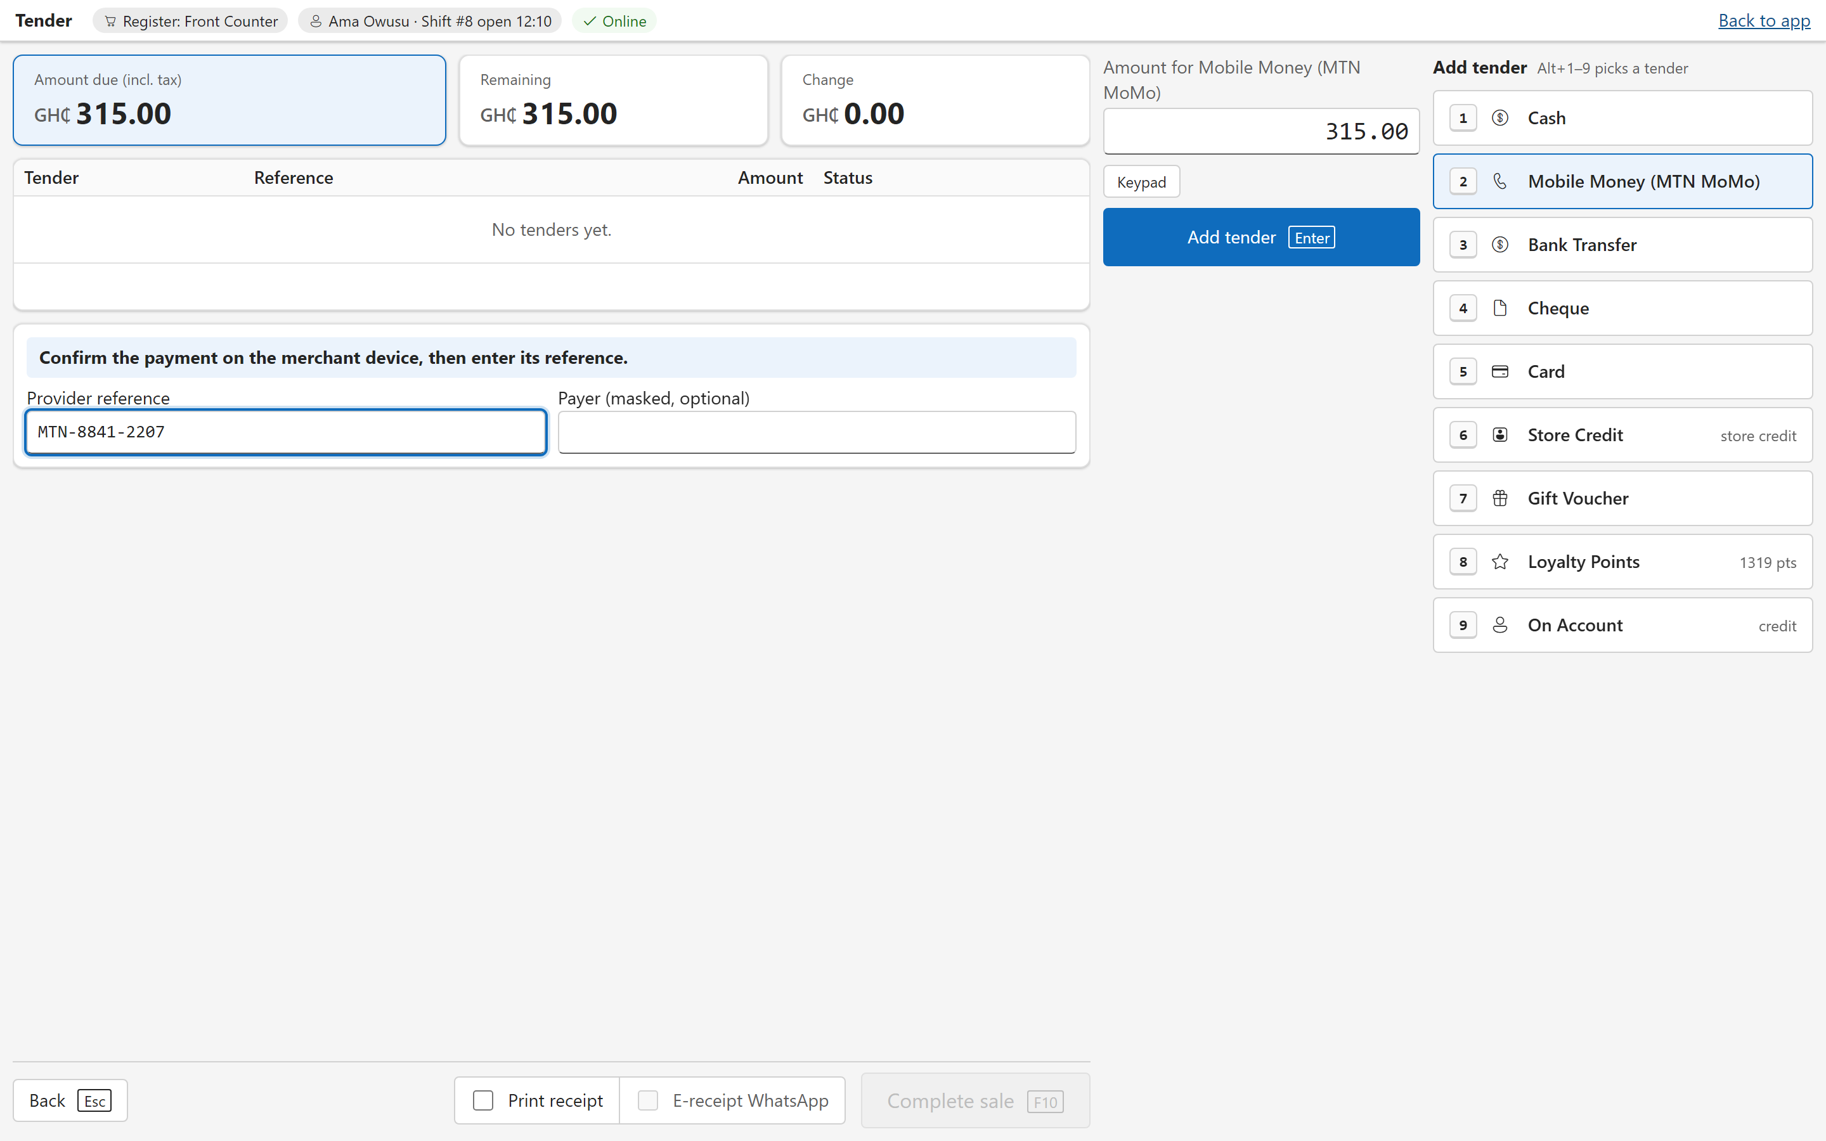Click the Loyalty Points star icon
The height and width of the screenshot is (1141, 1826).
point(1499,562)
